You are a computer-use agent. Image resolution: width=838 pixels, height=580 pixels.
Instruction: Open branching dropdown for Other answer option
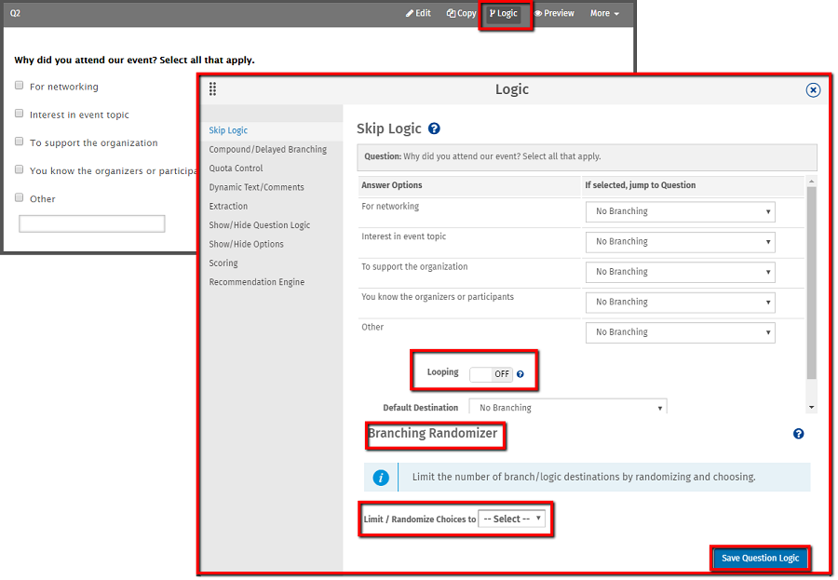[x=681, y=332]
